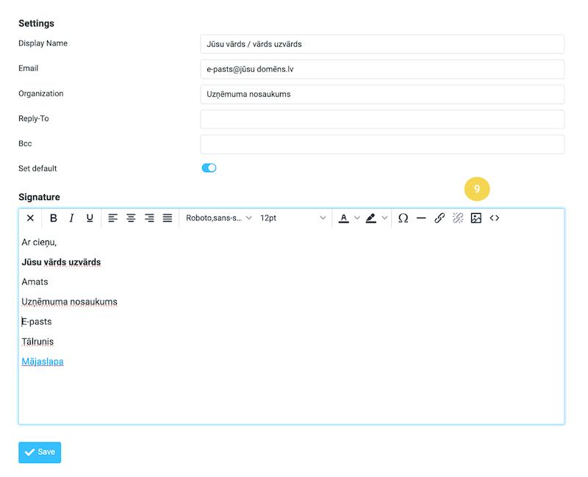Underline the selected signature text

coord(90,218)
